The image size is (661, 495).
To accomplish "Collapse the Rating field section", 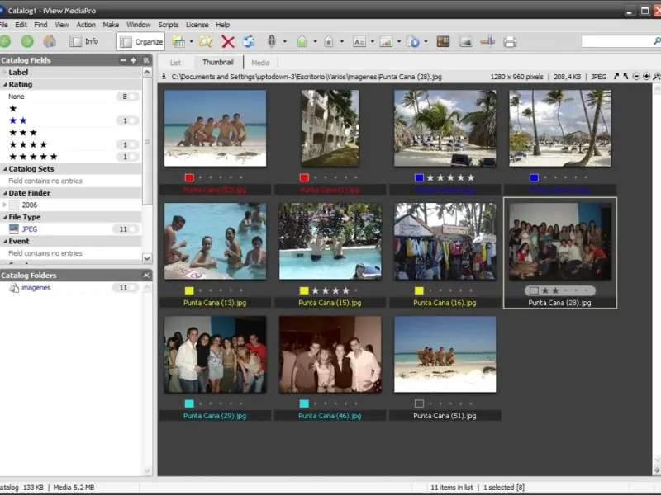I will click(x=5, y=84).
